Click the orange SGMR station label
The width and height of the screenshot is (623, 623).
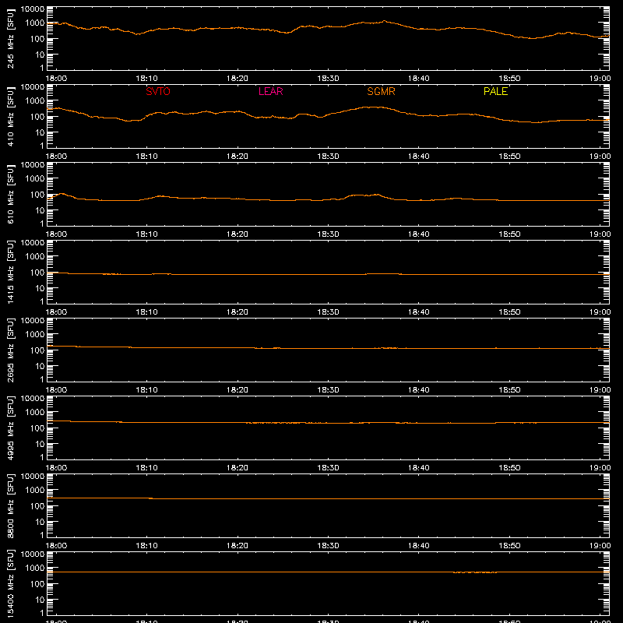381,91
